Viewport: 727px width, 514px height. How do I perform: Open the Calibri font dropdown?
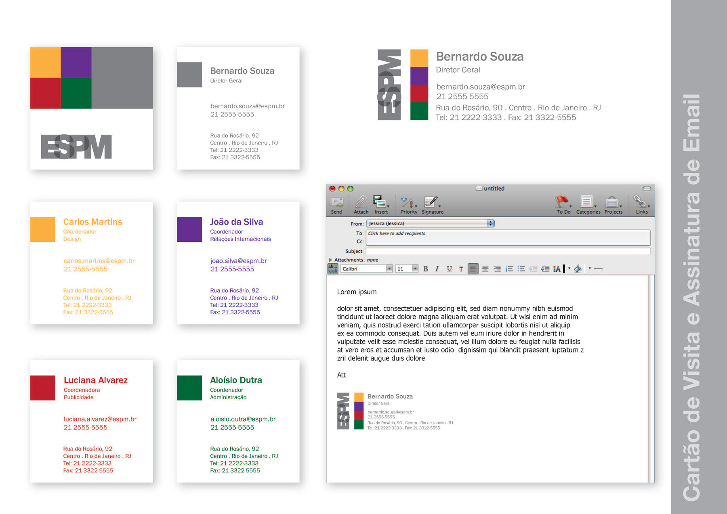(389, 269)
